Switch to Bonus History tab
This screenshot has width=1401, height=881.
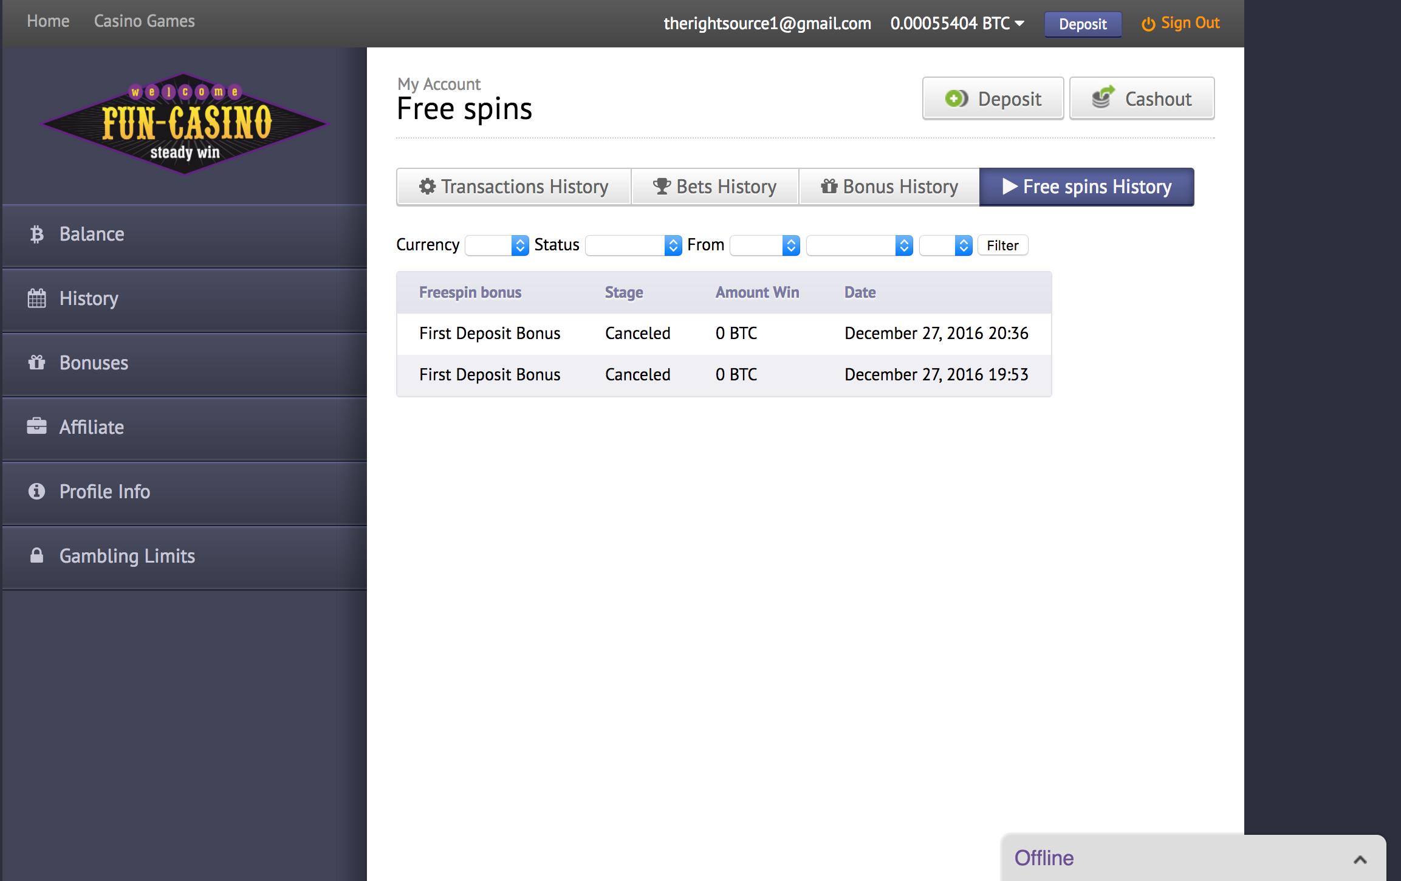889,187
